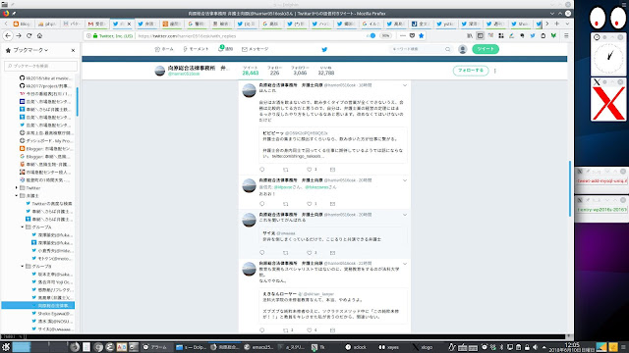This screenshot has width=629, height=353.
Task: Reload the page with the refresh icon
Action: pos(29,35)
